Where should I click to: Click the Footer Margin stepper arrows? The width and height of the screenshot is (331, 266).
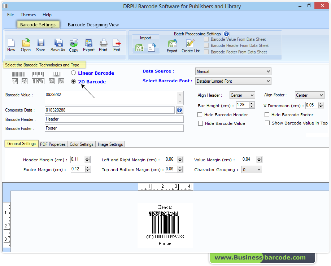coord(88,169)
